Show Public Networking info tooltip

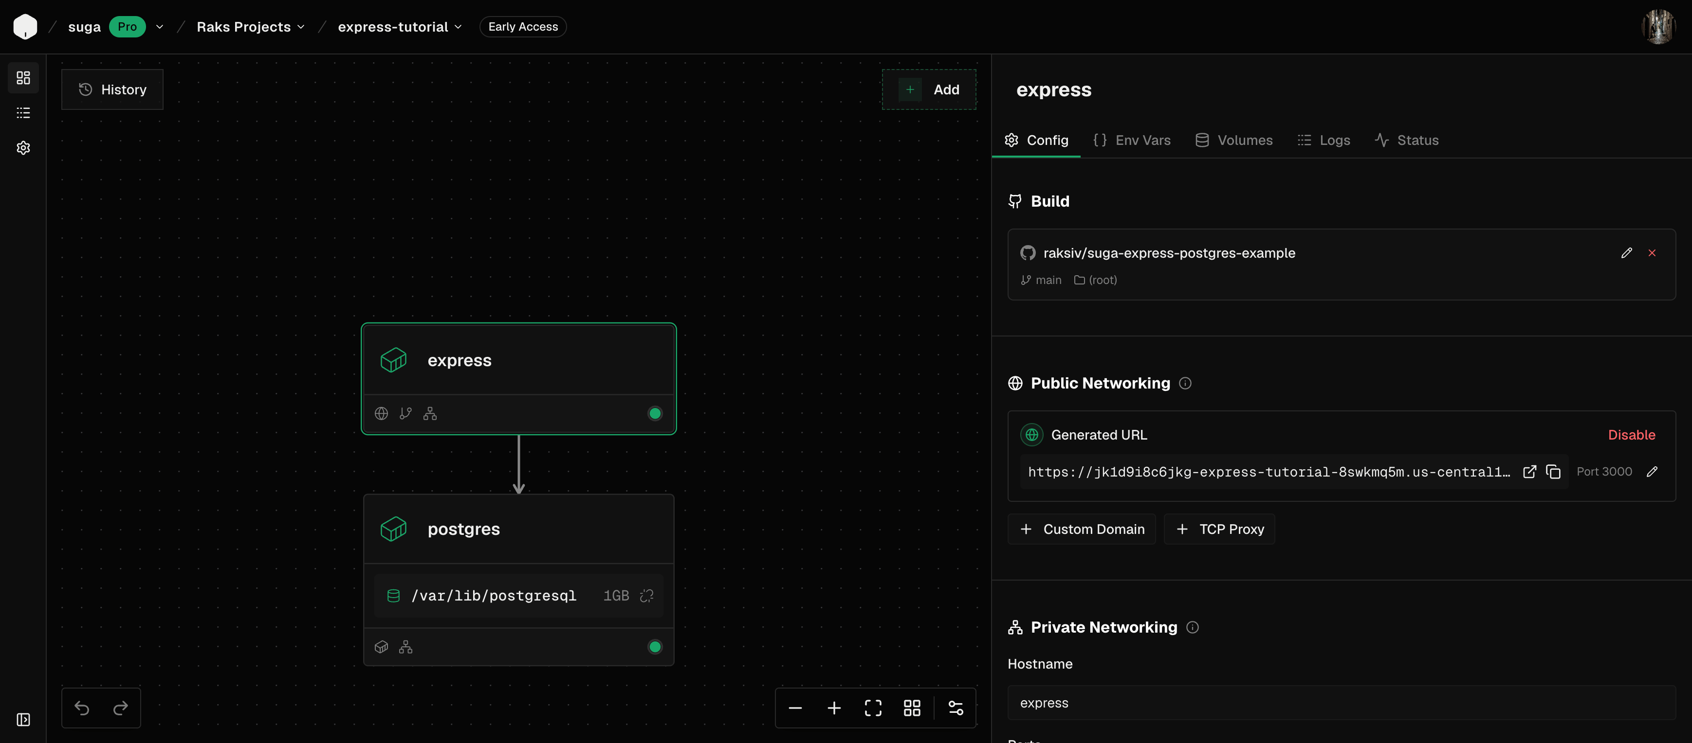(x=1185, y=383)
